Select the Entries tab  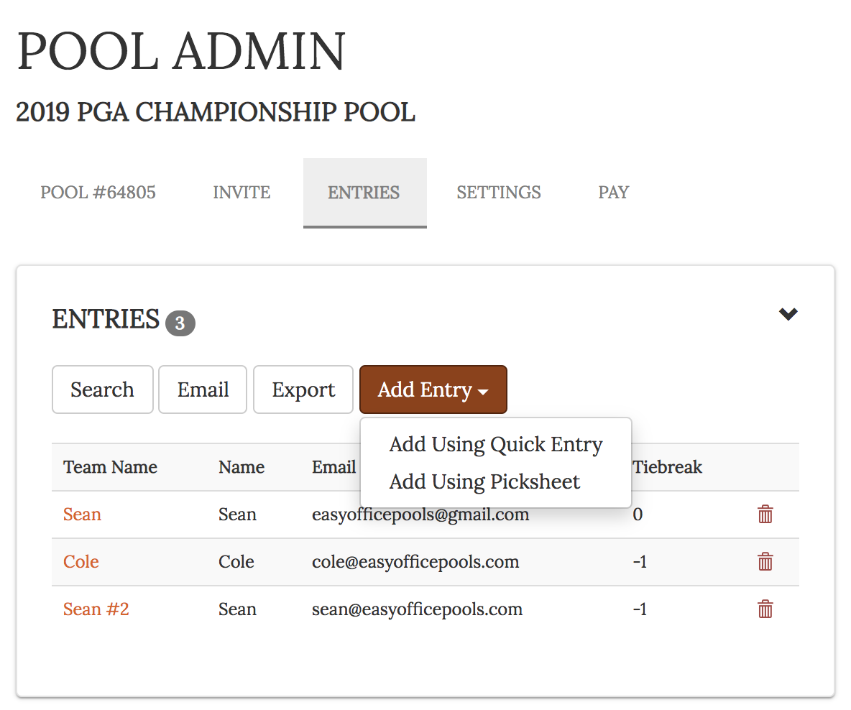364,193
